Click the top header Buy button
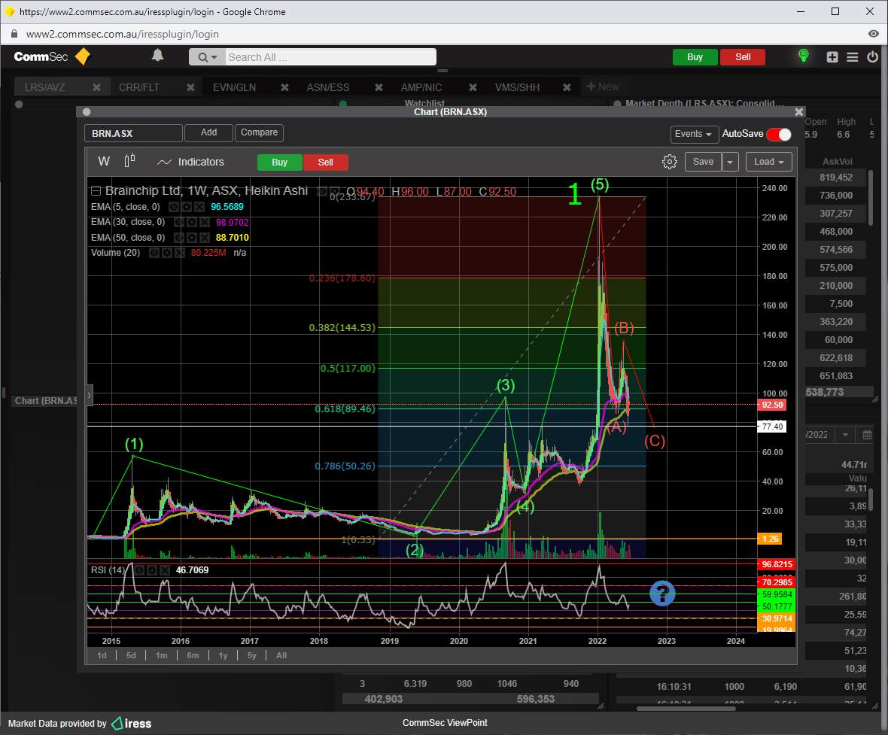This screenshot has height=735, width=888. [x=695, y=57]
